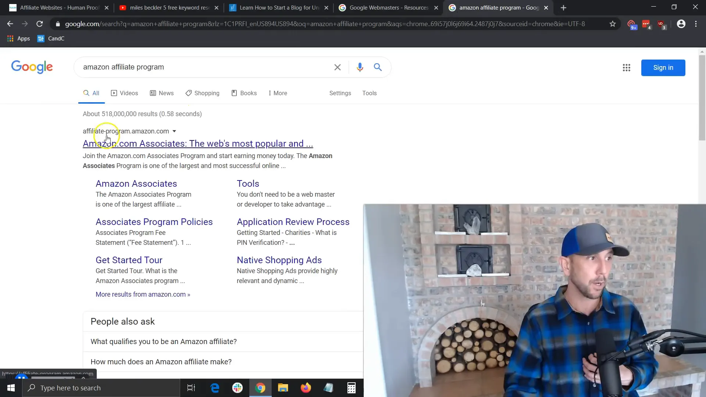This screenshot has height=397, width=706.
Task: View site information via the lock icon
Action: tap(58, 24)
